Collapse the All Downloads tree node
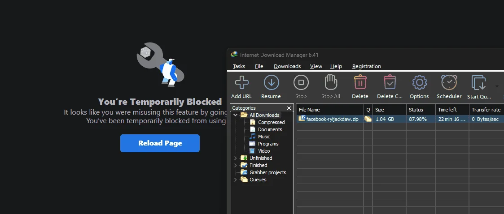504x214 pixels. point(236,115)
